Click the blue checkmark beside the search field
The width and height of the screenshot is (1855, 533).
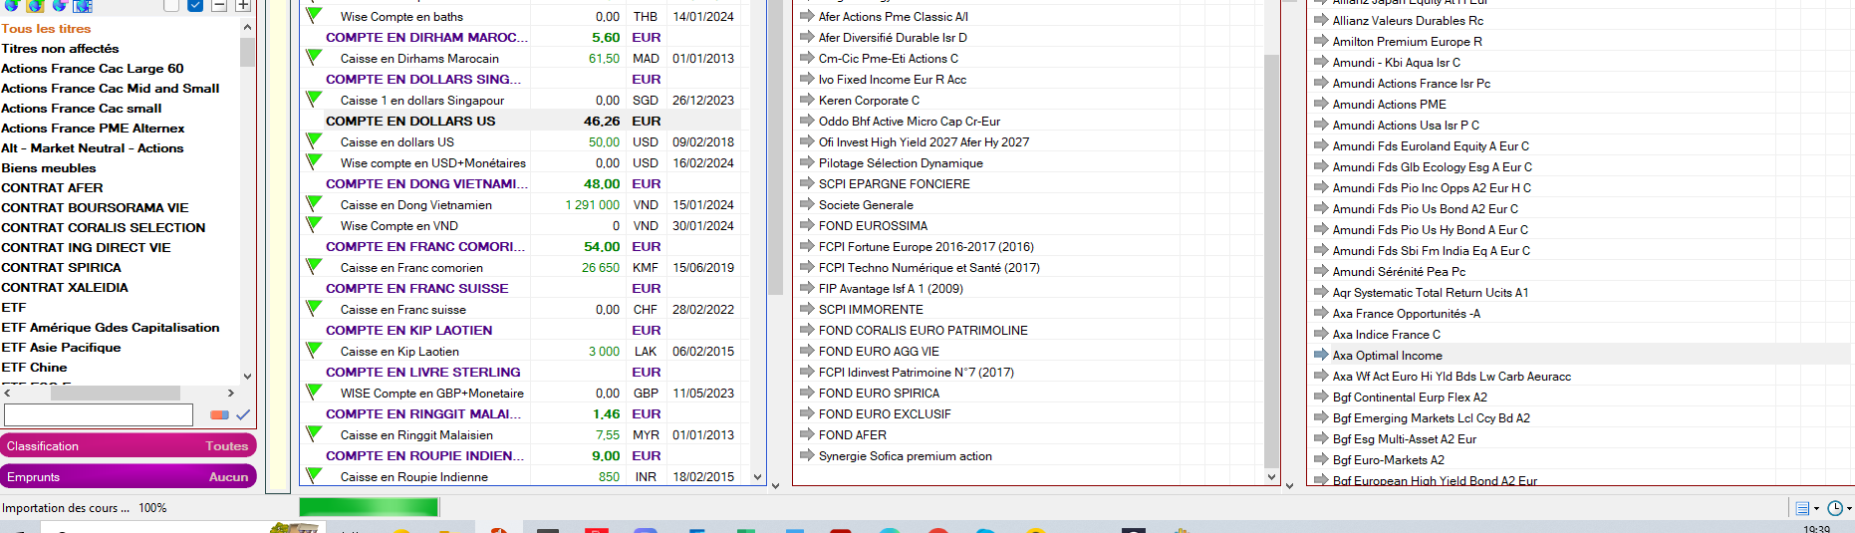tap(243, 414)
